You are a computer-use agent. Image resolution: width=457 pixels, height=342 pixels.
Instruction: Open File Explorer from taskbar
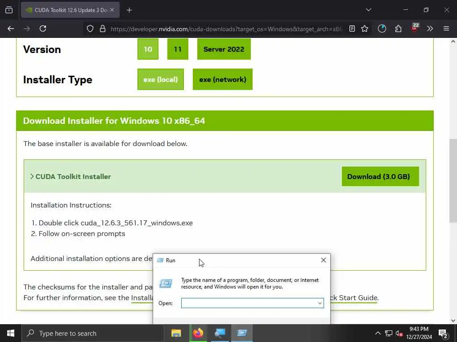(x=176, y=333)
